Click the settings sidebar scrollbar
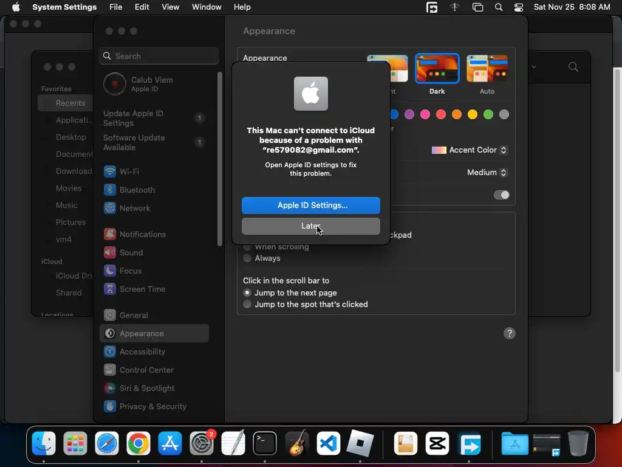The height and width of the screenshot is (467, 622). [220, 159]
